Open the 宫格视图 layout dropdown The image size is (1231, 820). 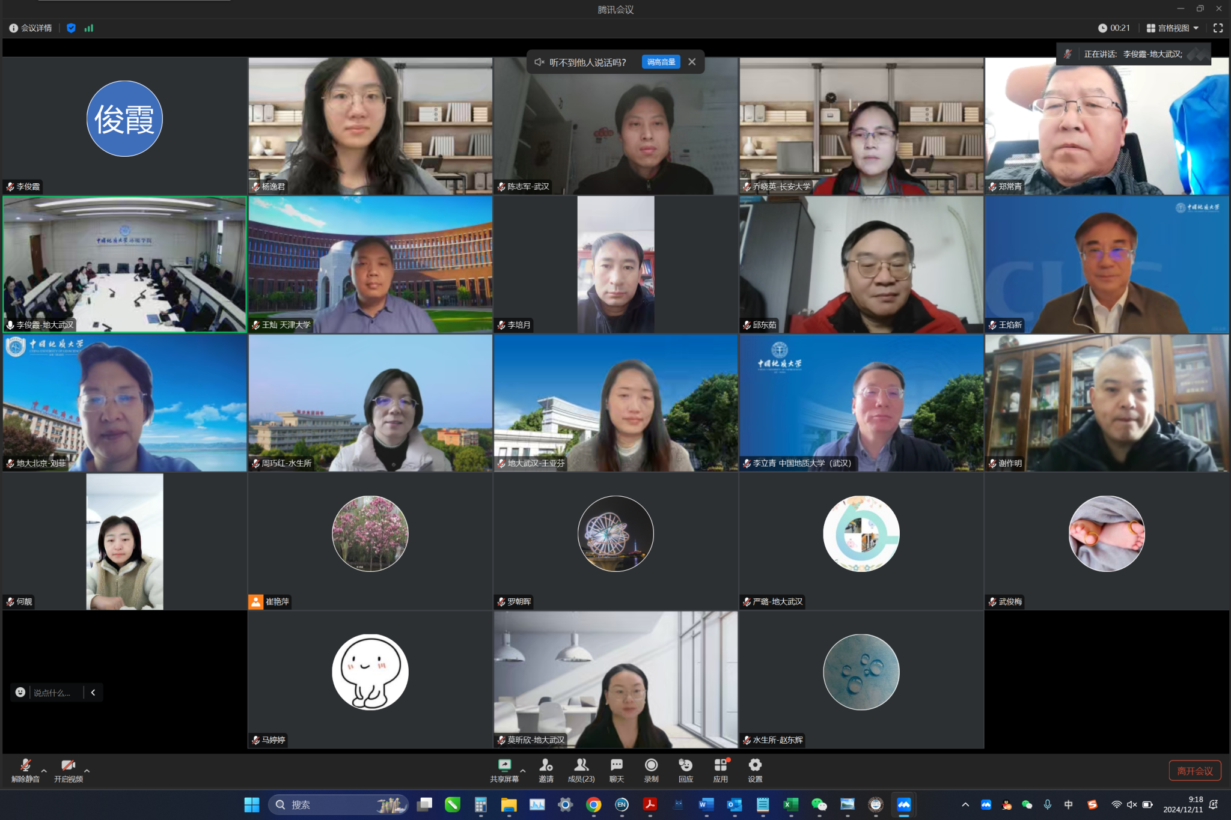coord(1172,28)
